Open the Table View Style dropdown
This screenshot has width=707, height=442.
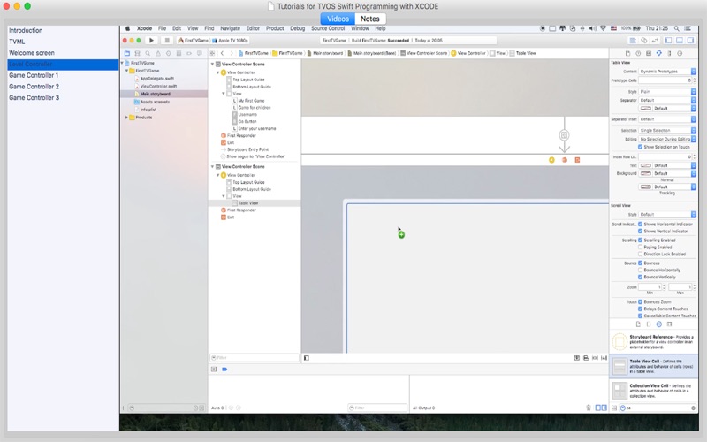[x=667, y=92]
